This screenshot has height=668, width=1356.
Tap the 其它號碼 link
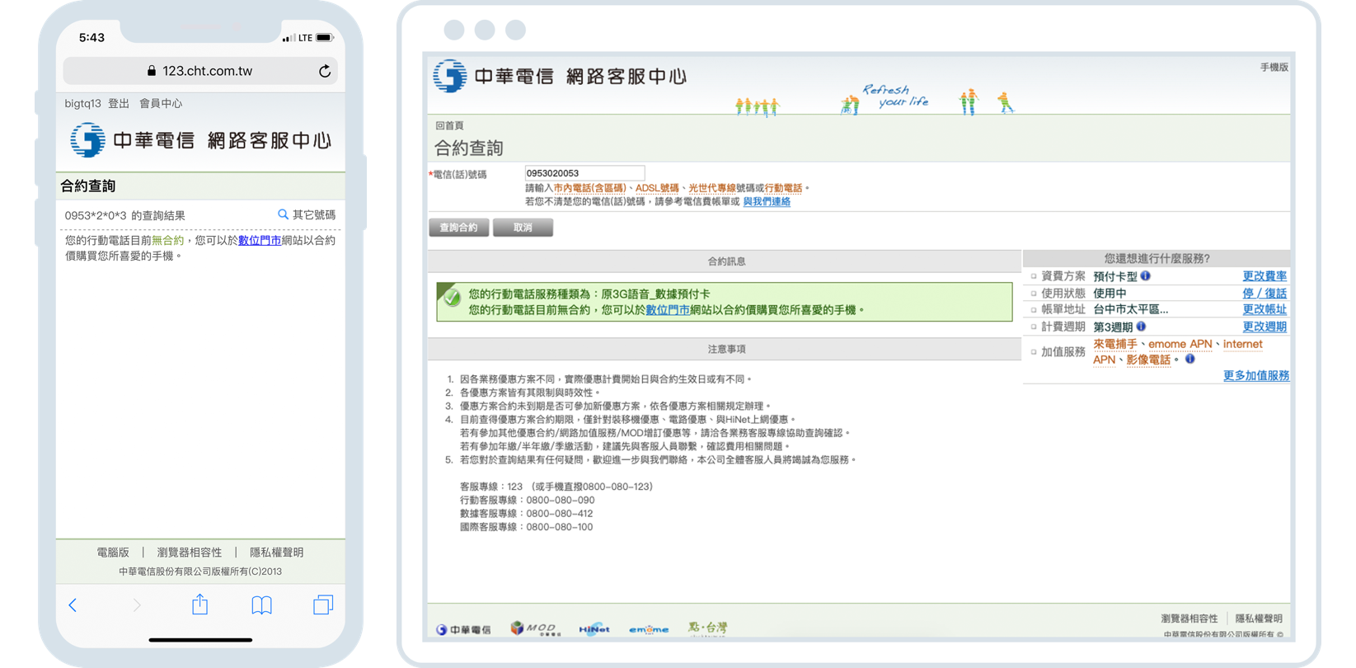(314, 214)
